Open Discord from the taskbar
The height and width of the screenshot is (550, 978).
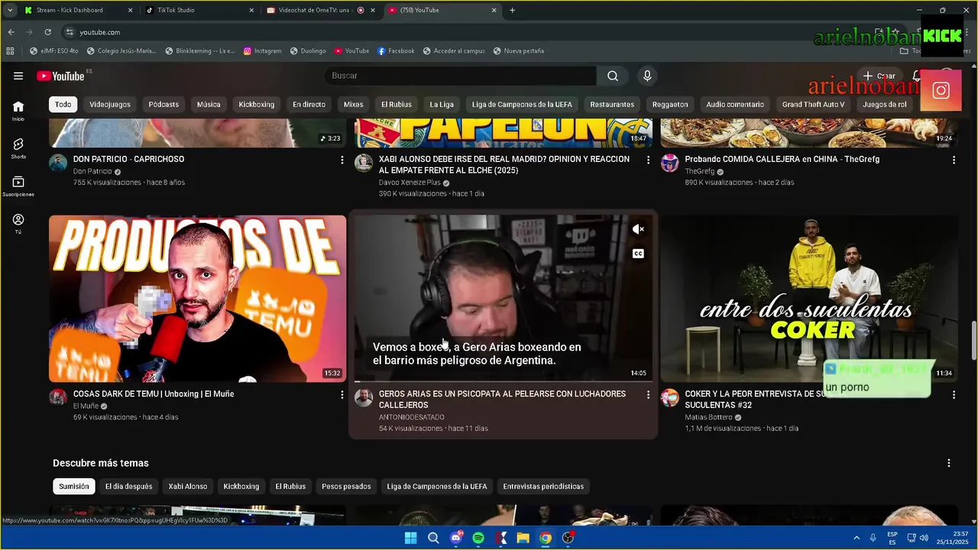(x=456, y=538)
